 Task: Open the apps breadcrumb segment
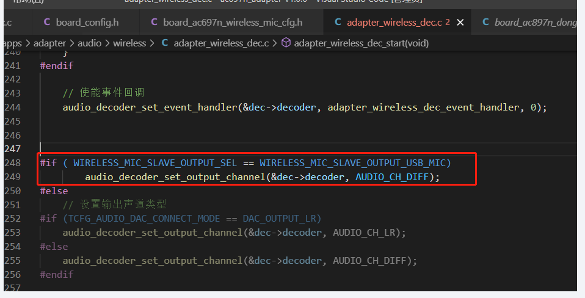click(x=12, y=43)
